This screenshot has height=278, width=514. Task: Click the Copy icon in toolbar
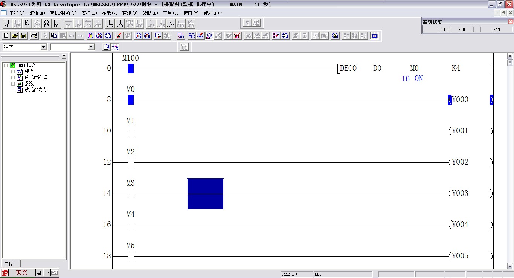[x=54, y=36]
